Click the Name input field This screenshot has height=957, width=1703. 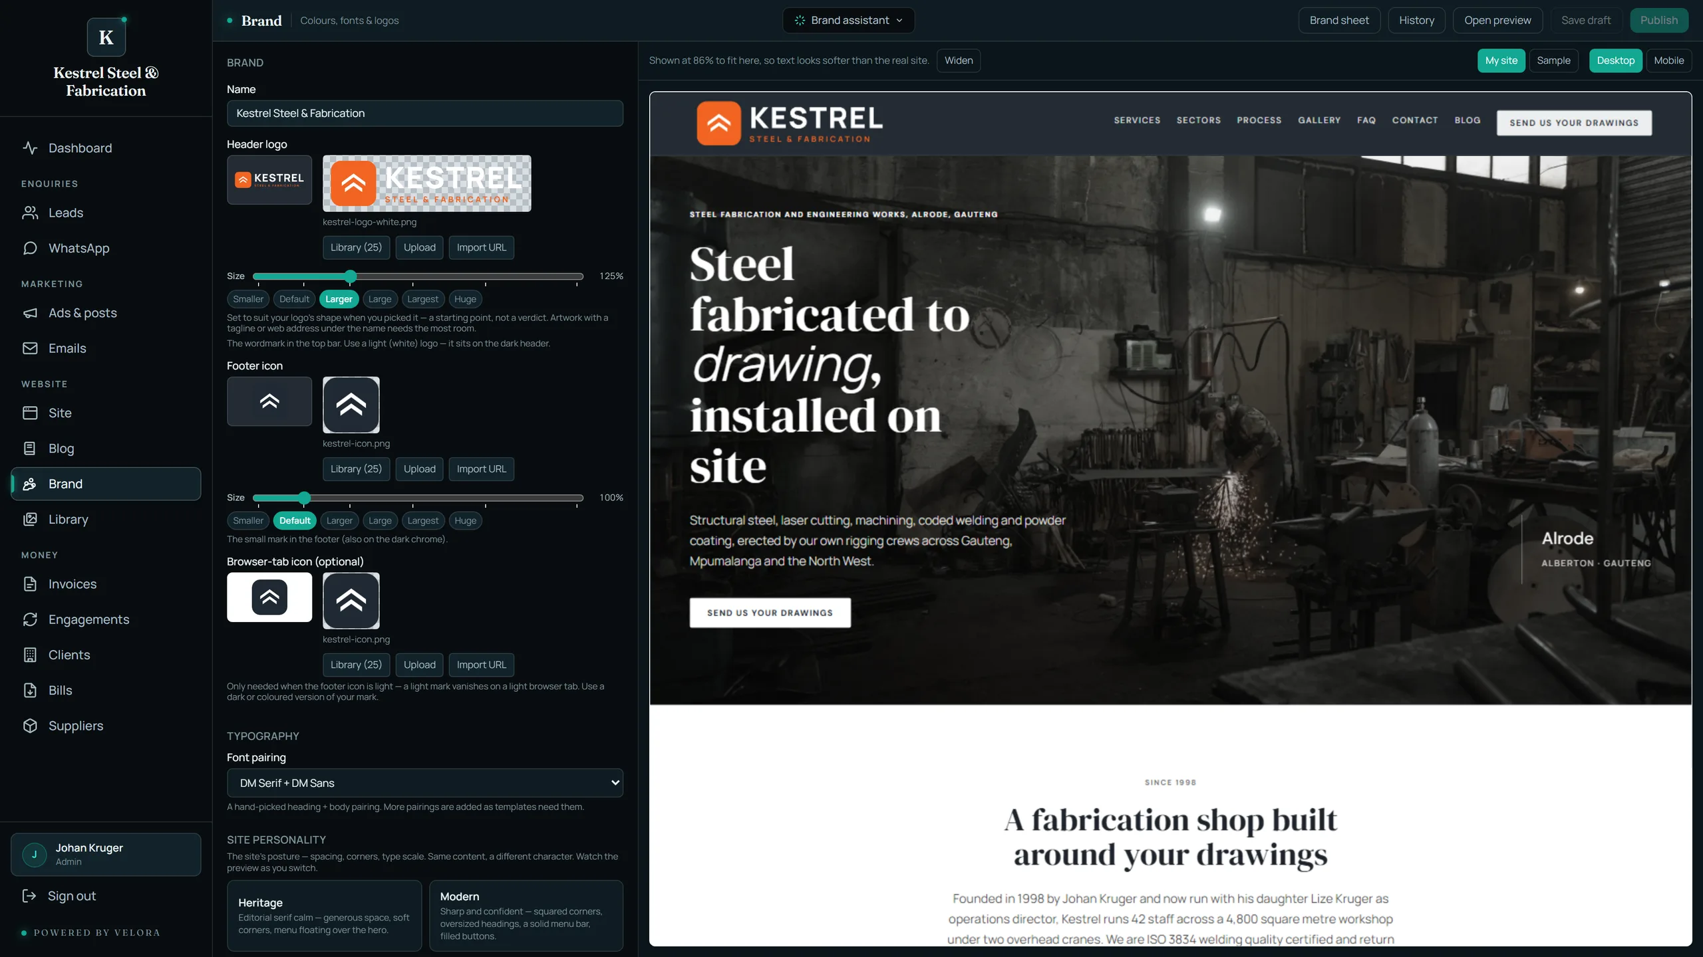[x=425, y=113]
